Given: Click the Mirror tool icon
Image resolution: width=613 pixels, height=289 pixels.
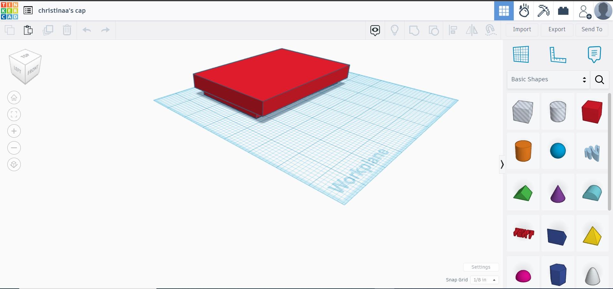Looking at the screenshot, I should (x=472, y=30).
